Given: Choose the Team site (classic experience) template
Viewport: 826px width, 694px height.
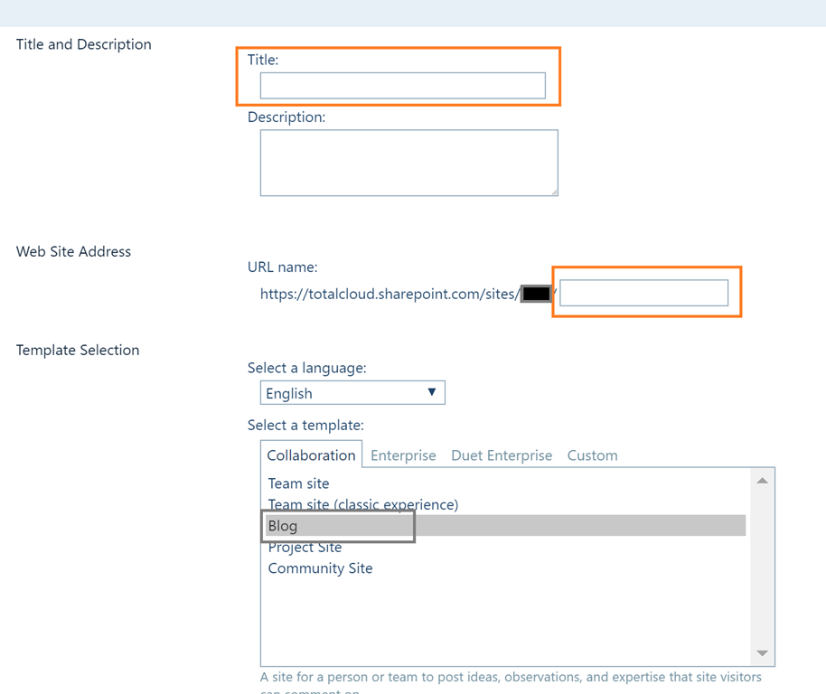Looking at the screenshot, I should (x=363, y=505).
